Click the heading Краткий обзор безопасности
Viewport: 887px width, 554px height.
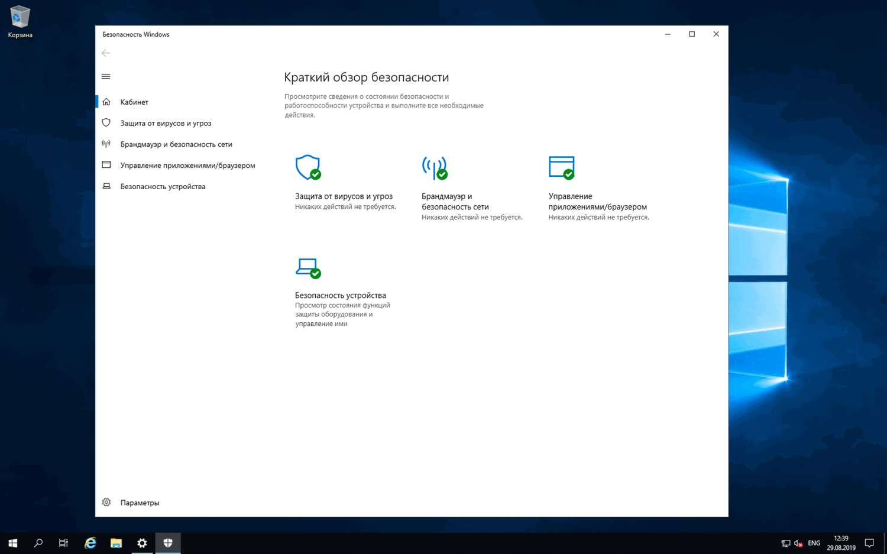click(x=367, y=77)
